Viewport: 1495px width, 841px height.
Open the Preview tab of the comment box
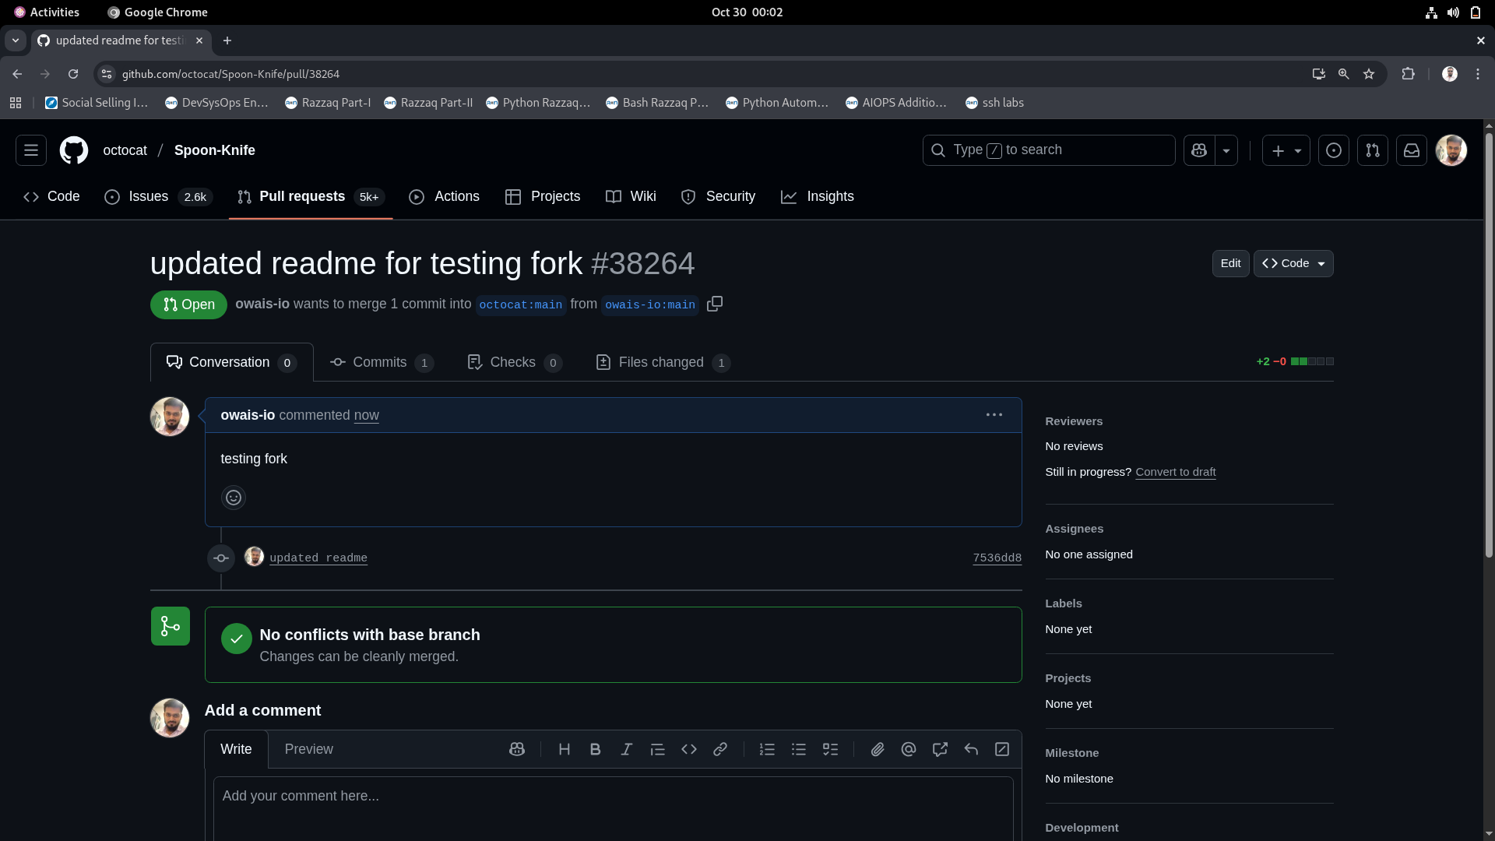pos(308,749)
